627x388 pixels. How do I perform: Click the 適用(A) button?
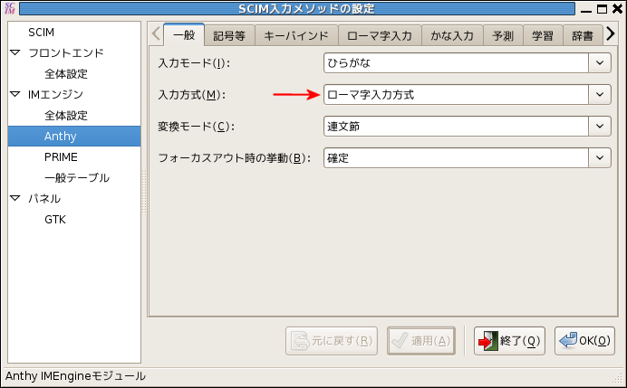coord(421,341)
